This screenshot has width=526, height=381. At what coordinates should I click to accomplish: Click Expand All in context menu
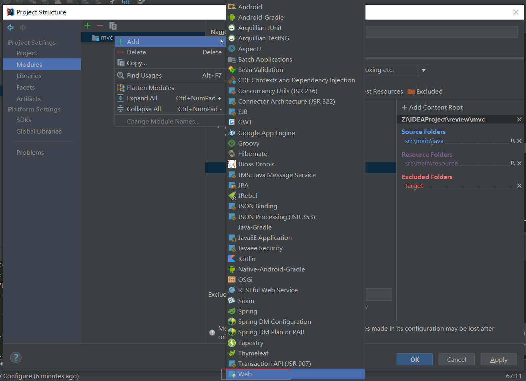[170, 98]
